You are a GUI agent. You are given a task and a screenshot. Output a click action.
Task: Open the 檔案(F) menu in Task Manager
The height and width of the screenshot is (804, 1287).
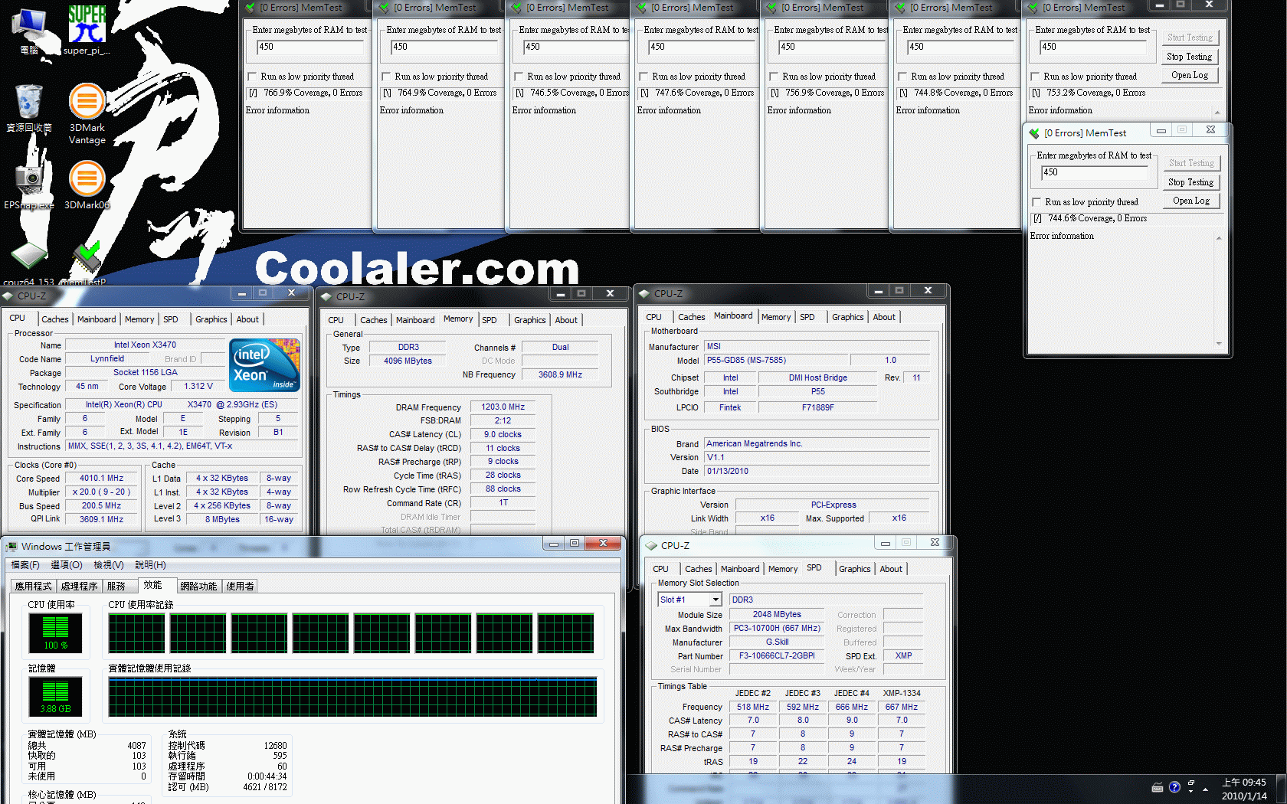pos(25,565)
